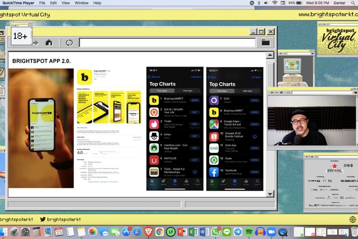Open App Store in the dock
The width and height of the screenshot is (358, 239).
pos(126,232)
